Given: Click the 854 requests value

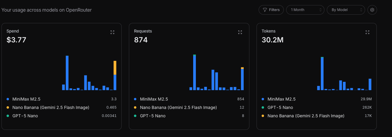Looking at the screenshot, I should (241, 99).
